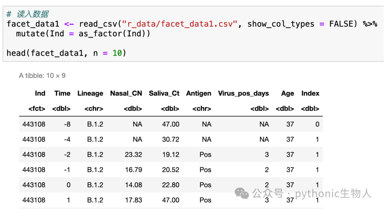This screenshot has height=209, width=384.
Task: Click the Lineage column header
Action: pos(90,93)
